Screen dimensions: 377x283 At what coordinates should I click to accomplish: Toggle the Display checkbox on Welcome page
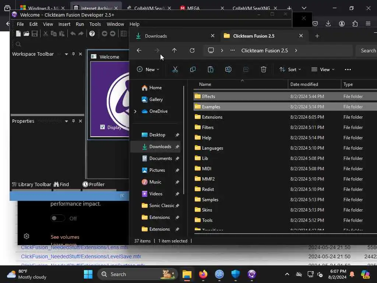102,127
